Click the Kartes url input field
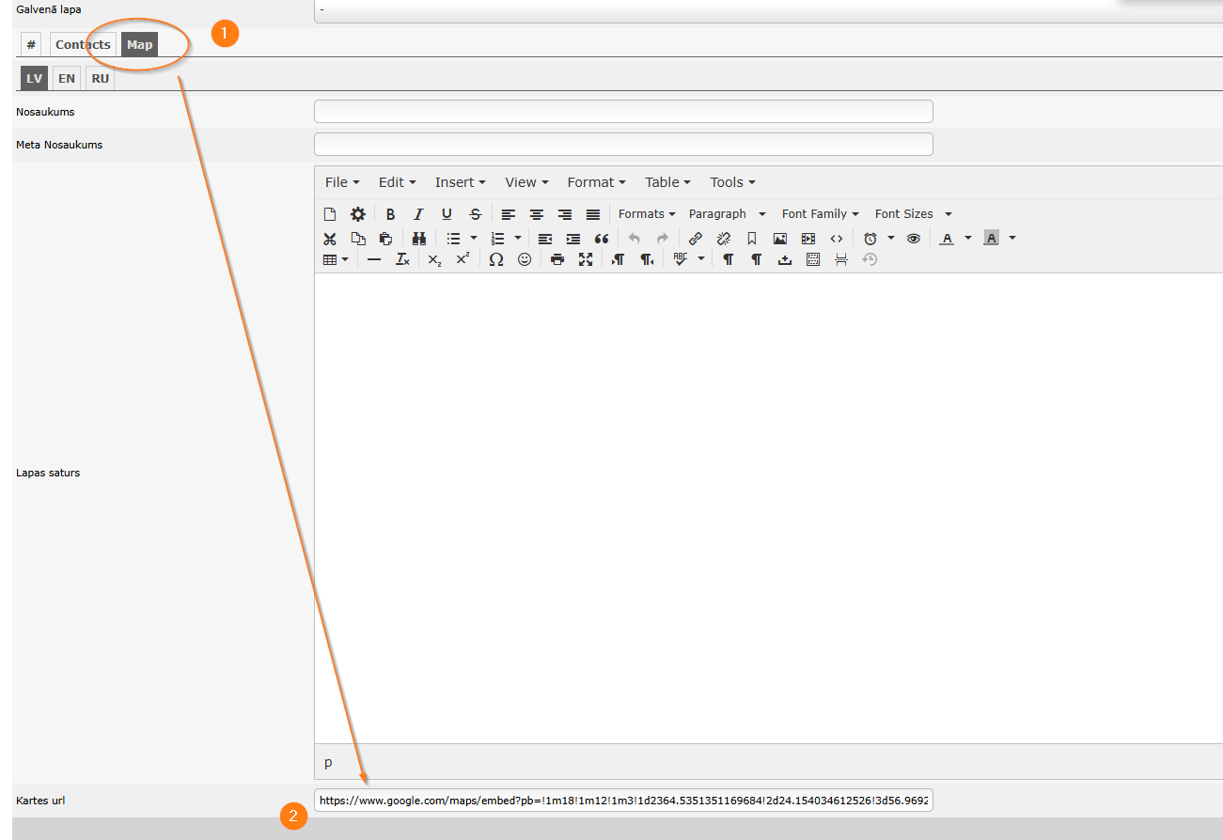Image resolution: width=1223 pixels, height=840 pixels. 622,801
